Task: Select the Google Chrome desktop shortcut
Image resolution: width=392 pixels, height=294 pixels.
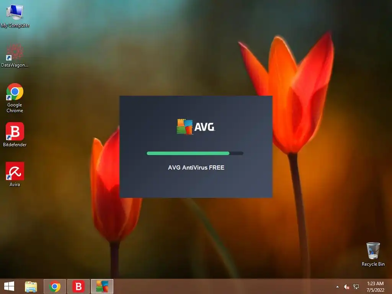Action: point(15,98)
